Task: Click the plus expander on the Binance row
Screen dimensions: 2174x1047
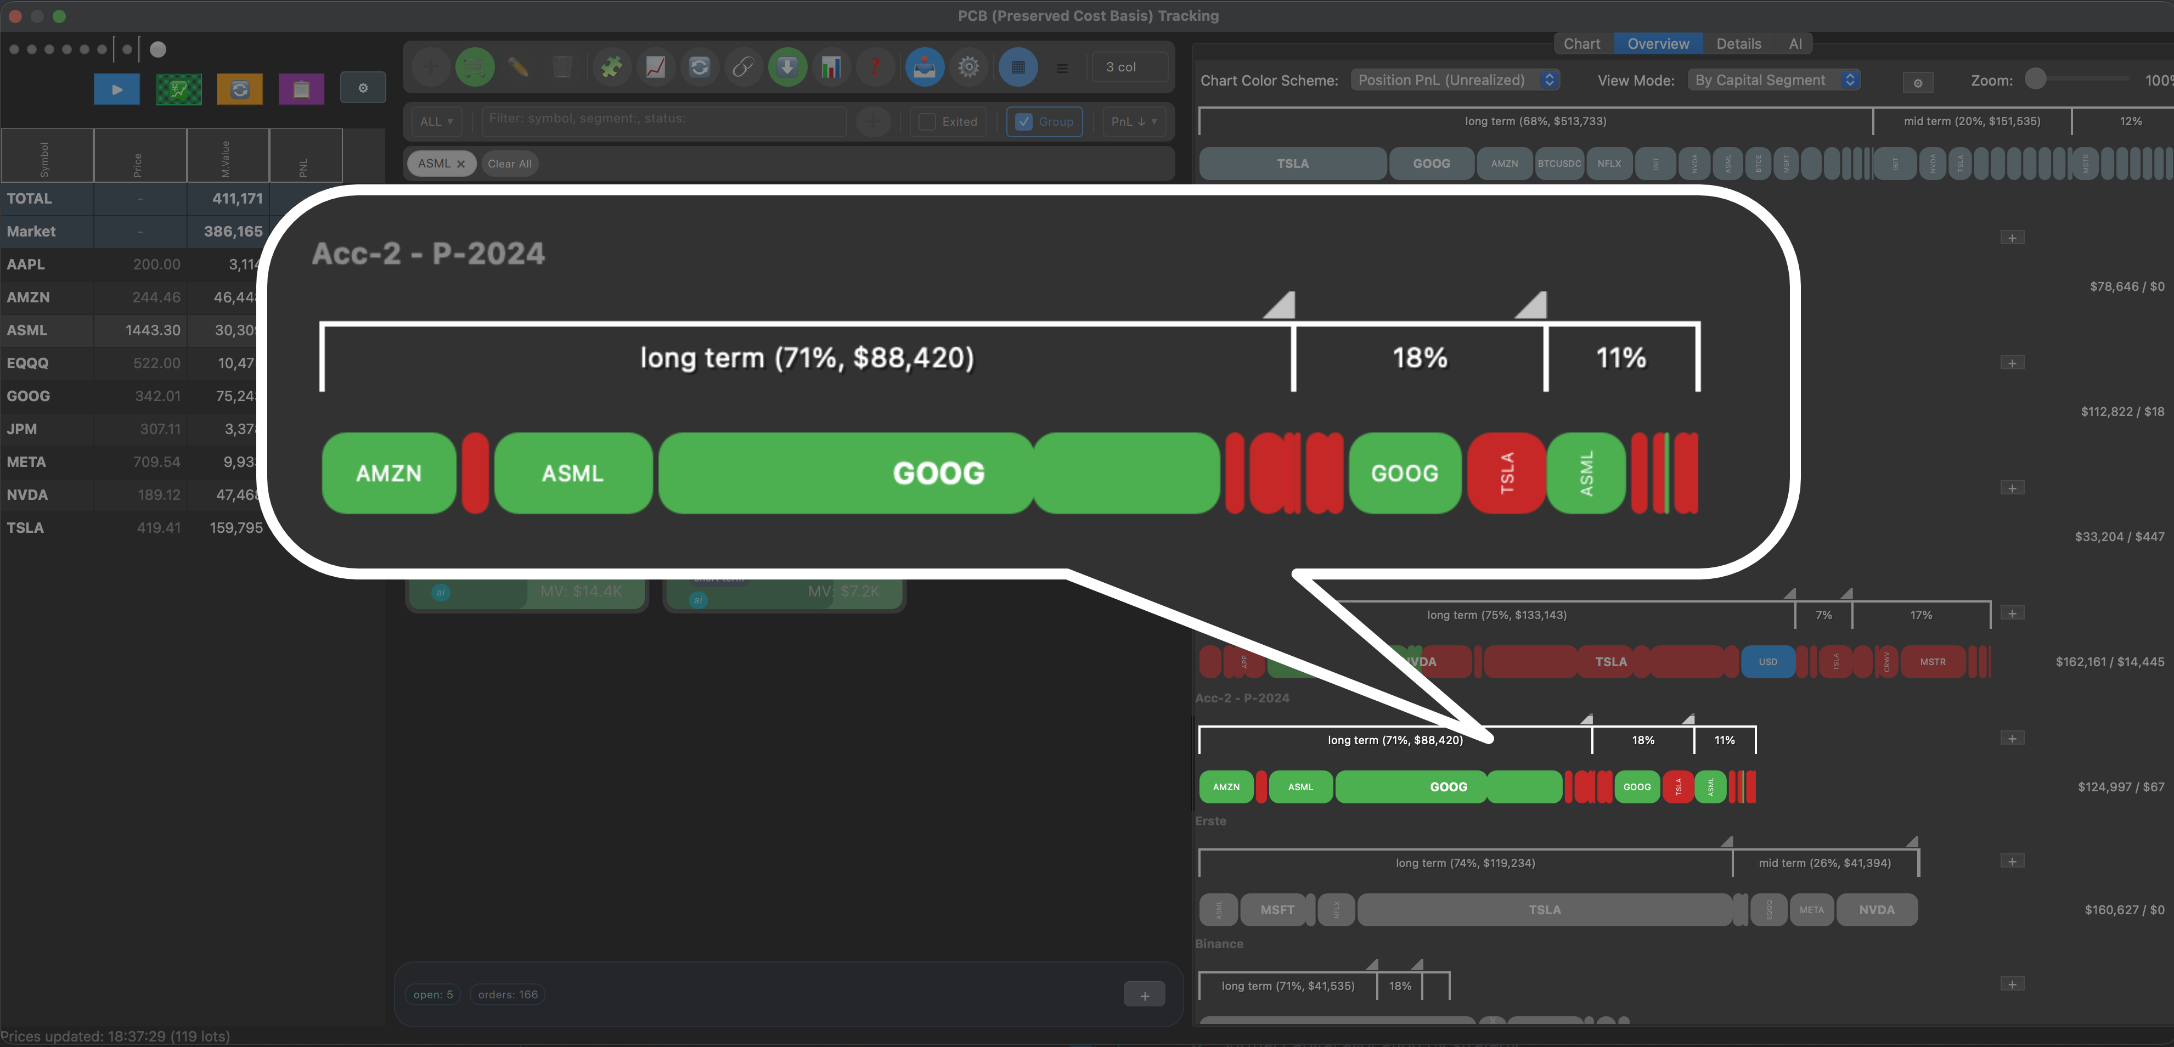Action: (x=2012, y=984)
